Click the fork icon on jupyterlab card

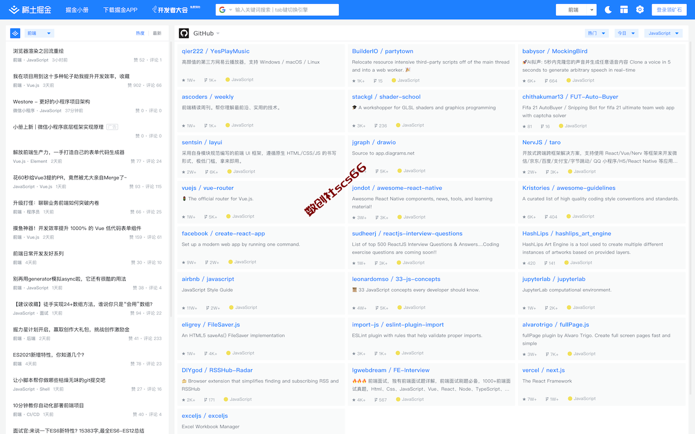(x=546, y=308)
